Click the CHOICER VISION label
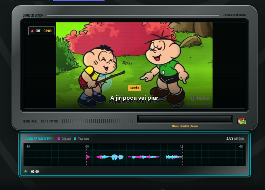This screenshot has width=265, height=190. coord(33,15)
